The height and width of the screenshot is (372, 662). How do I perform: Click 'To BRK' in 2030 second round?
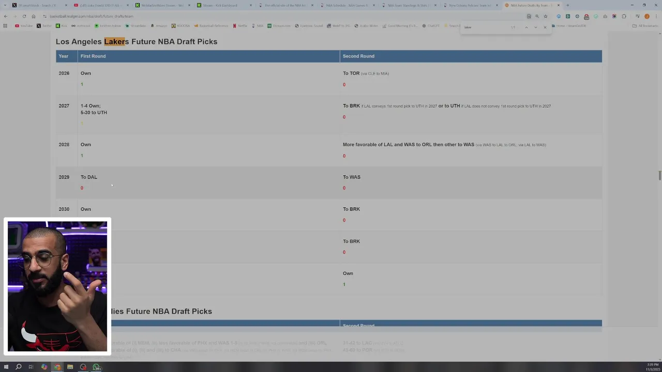click(351, 209)
